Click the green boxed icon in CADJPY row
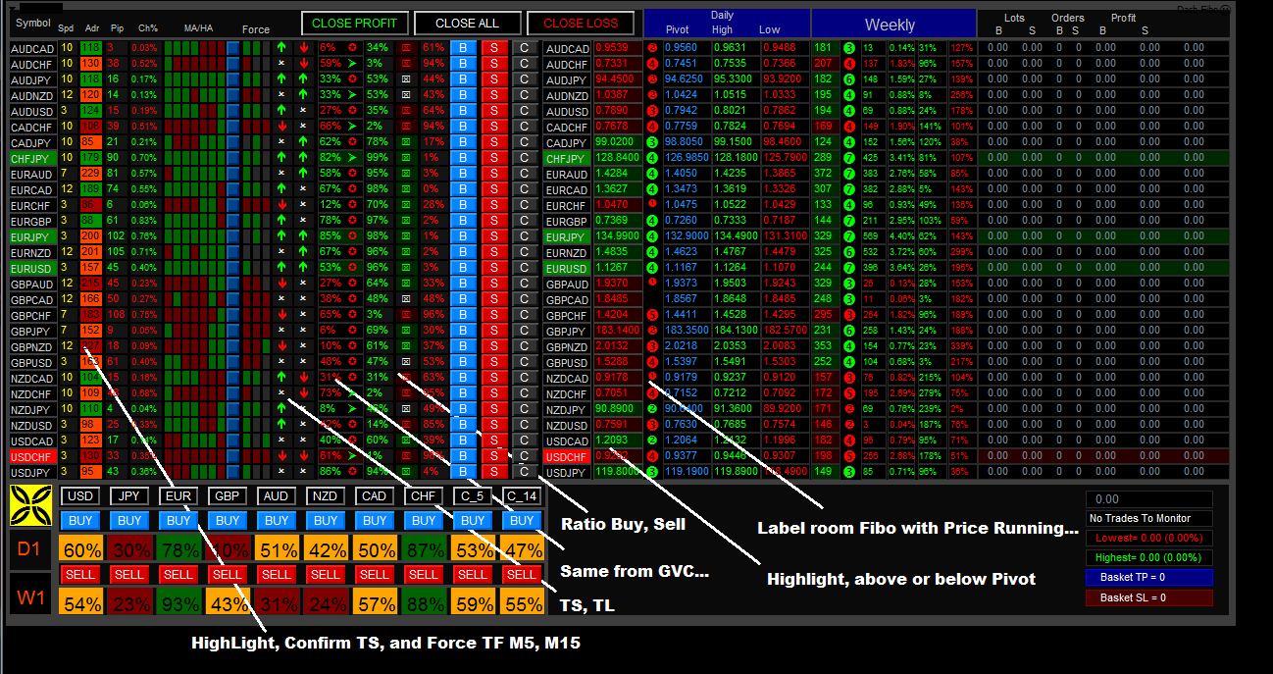The width and height of the screenshot is (1273, 674). point(407,142)
